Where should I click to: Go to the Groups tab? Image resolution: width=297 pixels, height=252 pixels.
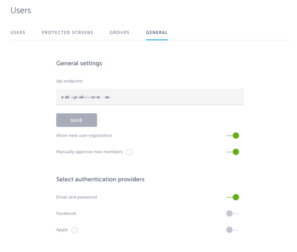120,33
